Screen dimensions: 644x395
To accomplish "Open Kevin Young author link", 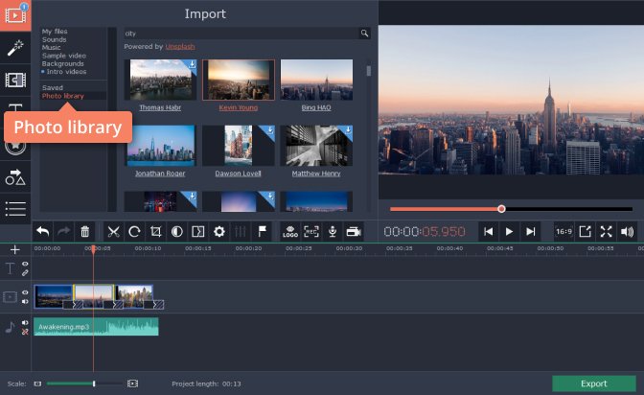I will point(239,107).
